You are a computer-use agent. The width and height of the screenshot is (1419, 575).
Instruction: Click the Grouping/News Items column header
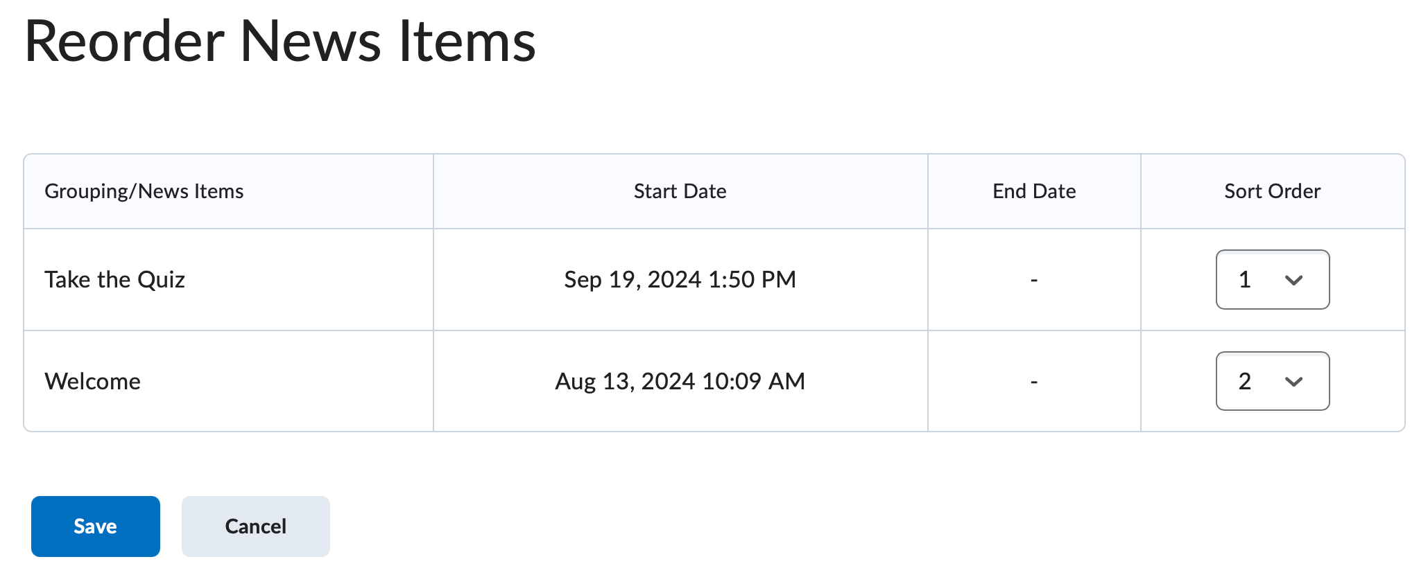click(144, 191)
